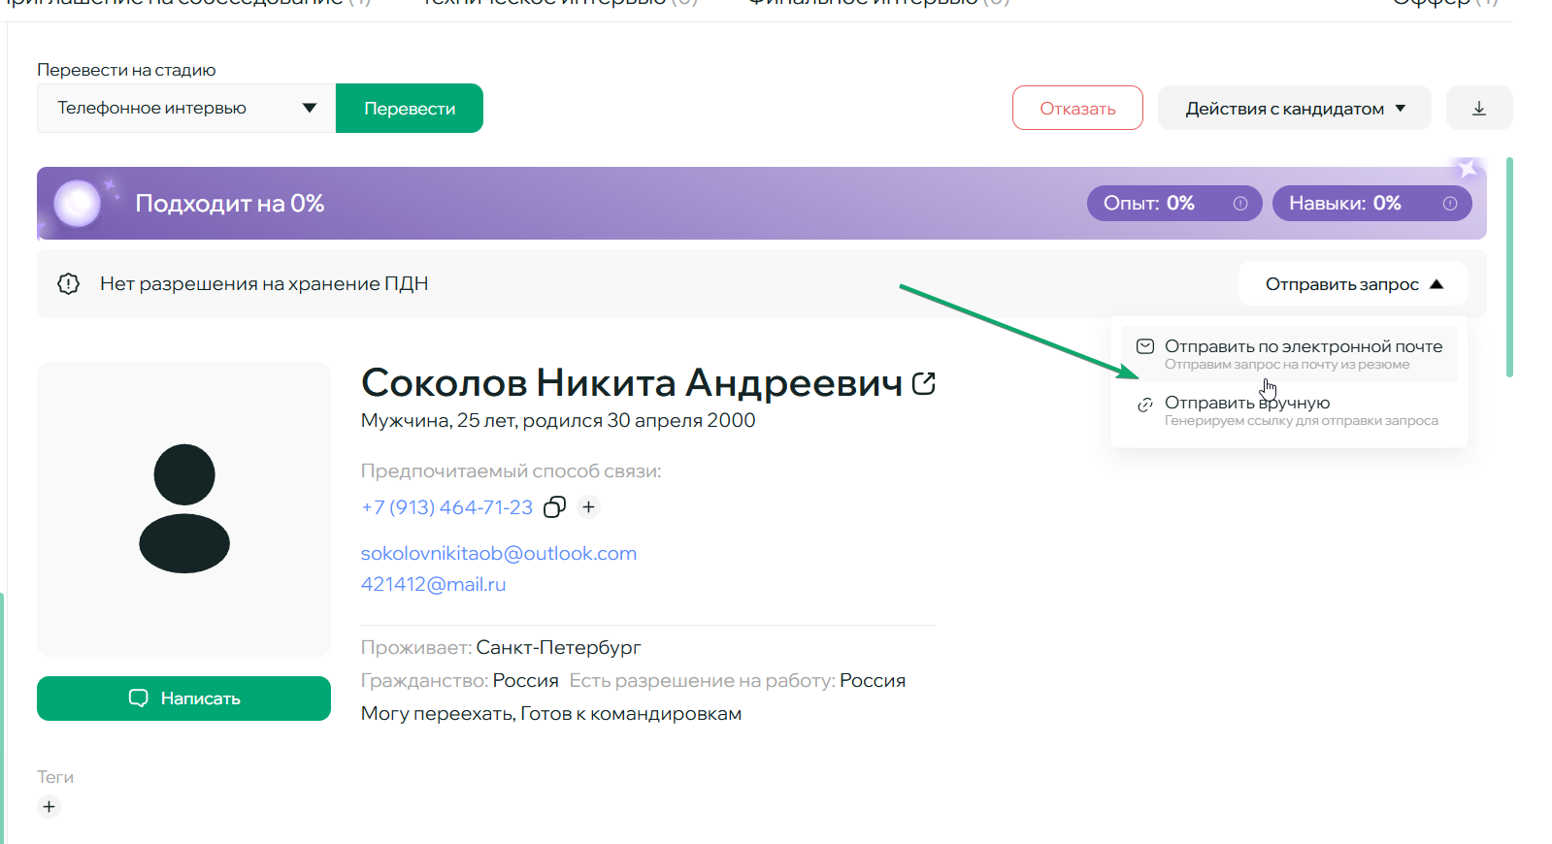Click the text Мужчина, 25 лет, родился 30 апреля 2000

558,420
